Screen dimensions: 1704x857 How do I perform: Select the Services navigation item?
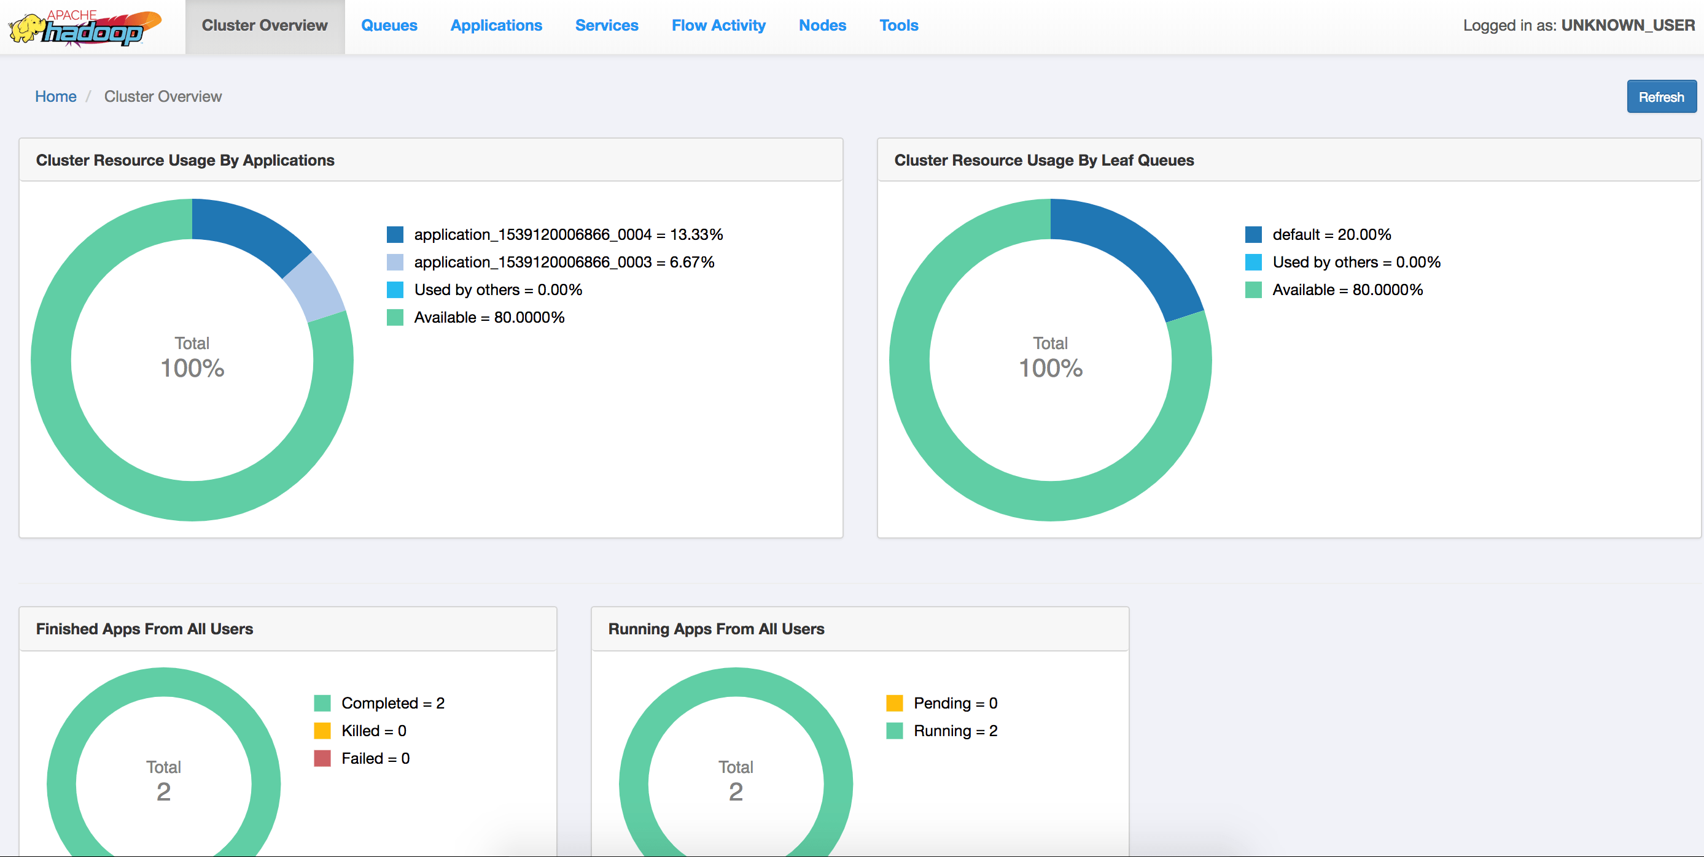607,26
